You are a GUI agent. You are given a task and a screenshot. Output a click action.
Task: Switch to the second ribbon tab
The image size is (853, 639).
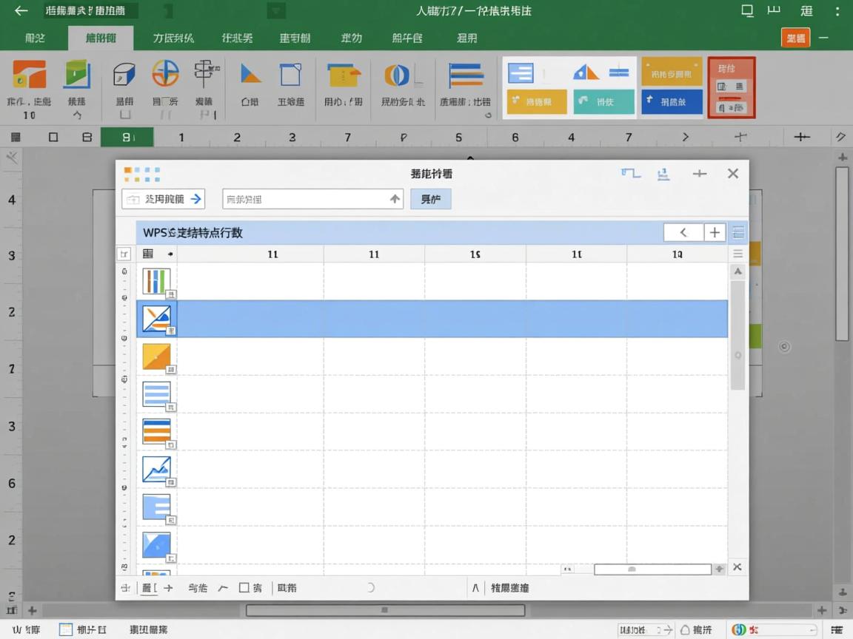(x=100, y=38)
